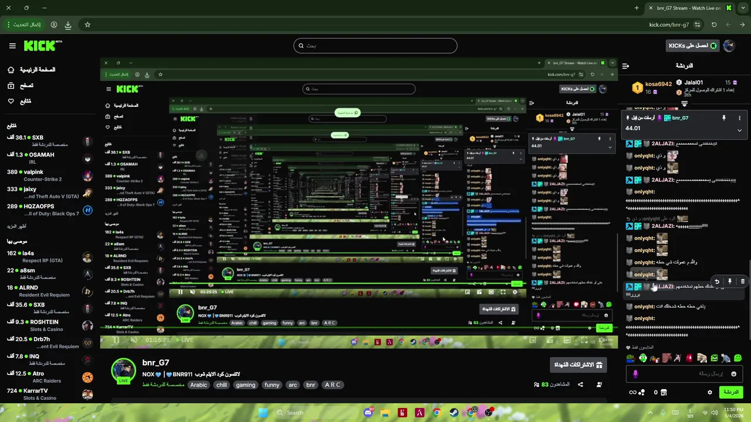Screen dimensions: 751x422
Task: Insert the red siren emote
Action: (x=689, y=358)
